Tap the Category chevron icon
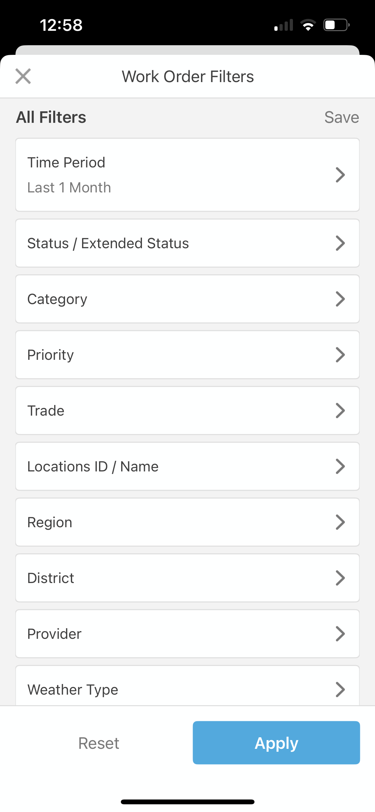Image resolution: width=375 pixels, height=812 pixels. (x=340, y=299)
